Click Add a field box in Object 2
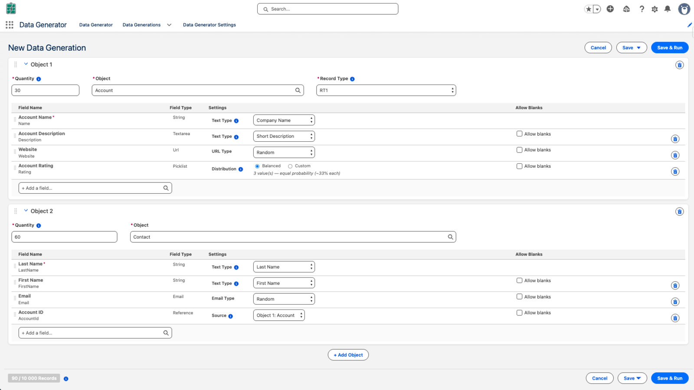694x390 pixels. (95, 333)
